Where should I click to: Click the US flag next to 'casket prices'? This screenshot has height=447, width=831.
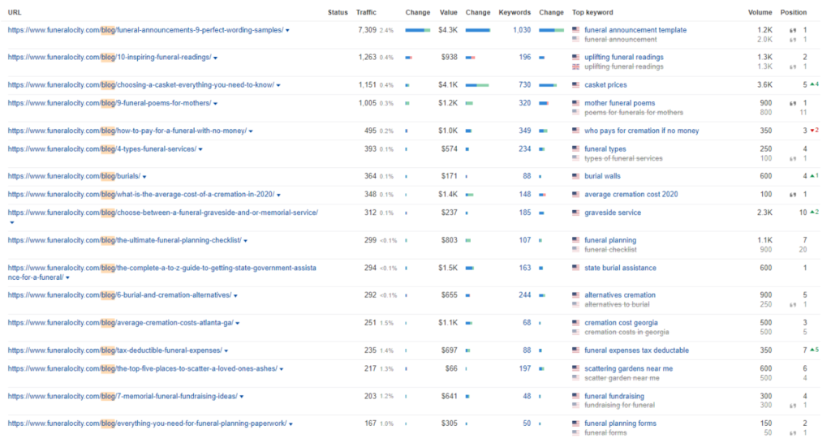(575, 84)
